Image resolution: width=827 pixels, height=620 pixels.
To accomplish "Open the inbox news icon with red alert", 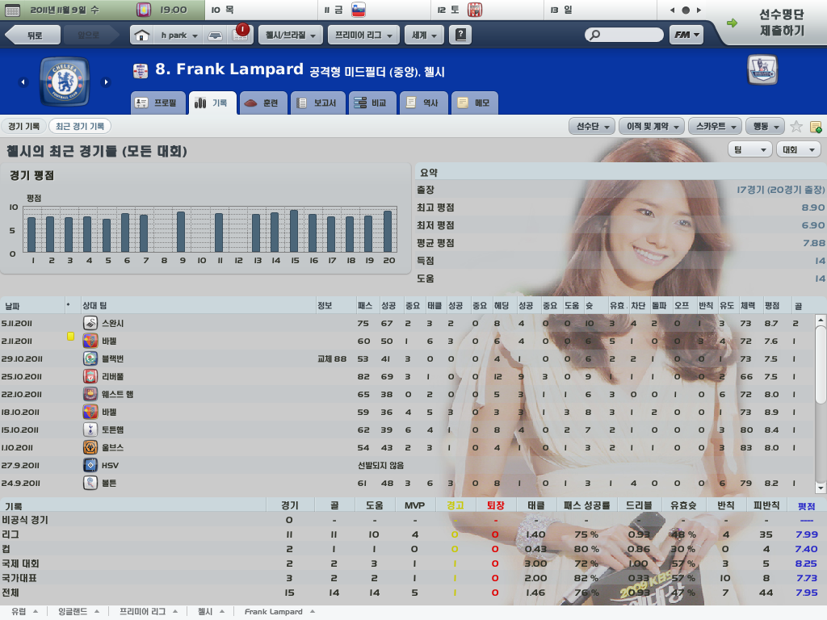I will [x=240, y=35].
